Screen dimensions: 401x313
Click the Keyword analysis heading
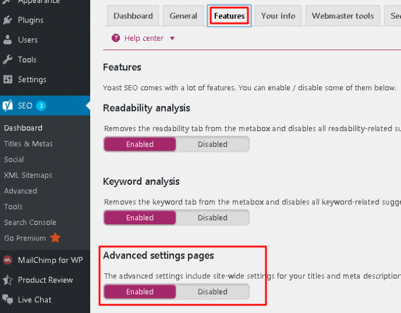[x=141, y=181]
